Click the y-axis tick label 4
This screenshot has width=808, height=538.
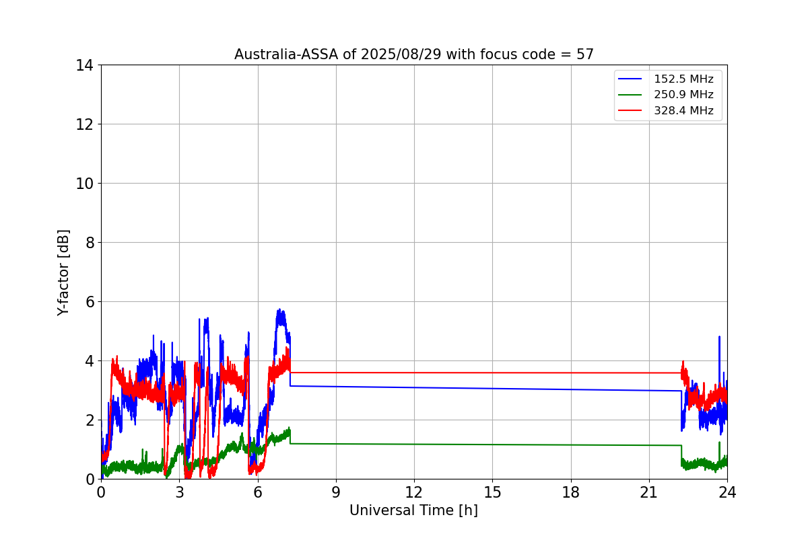click(90, 361)
